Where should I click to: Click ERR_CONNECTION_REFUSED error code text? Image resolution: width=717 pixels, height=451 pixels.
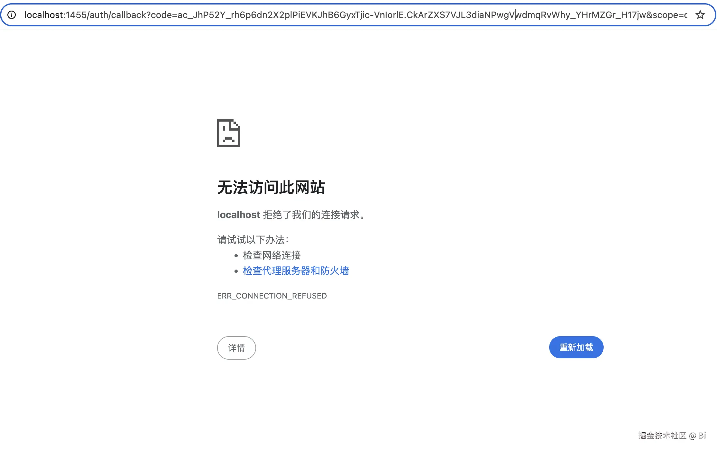(x=272, y=296)
